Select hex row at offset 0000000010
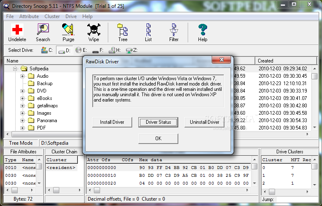The image size is (322, 206). click(168, 176)
